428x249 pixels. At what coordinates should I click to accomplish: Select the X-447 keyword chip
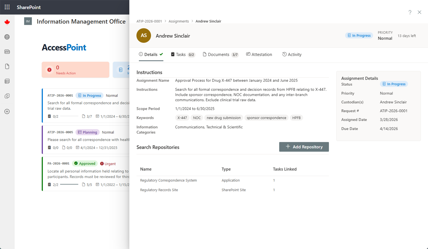click(182, 118)
